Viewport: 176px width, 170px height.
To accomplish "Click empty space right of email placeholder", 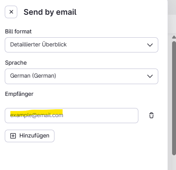I will pos(101,115).
